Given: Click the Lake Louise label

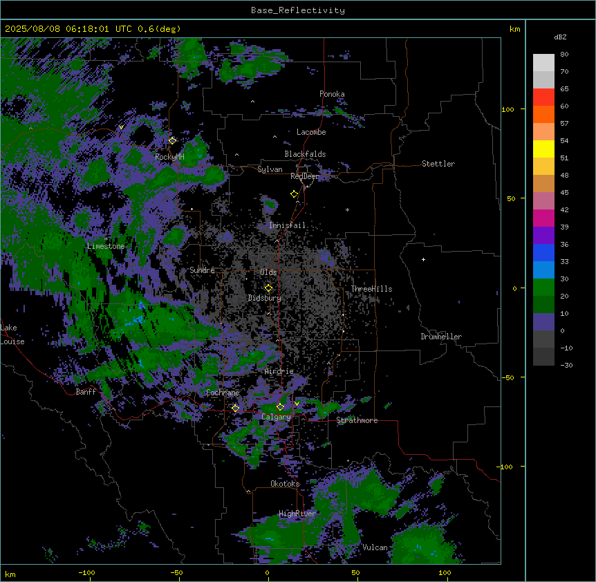Looking at the screenshot, I should tap(12, 335).
